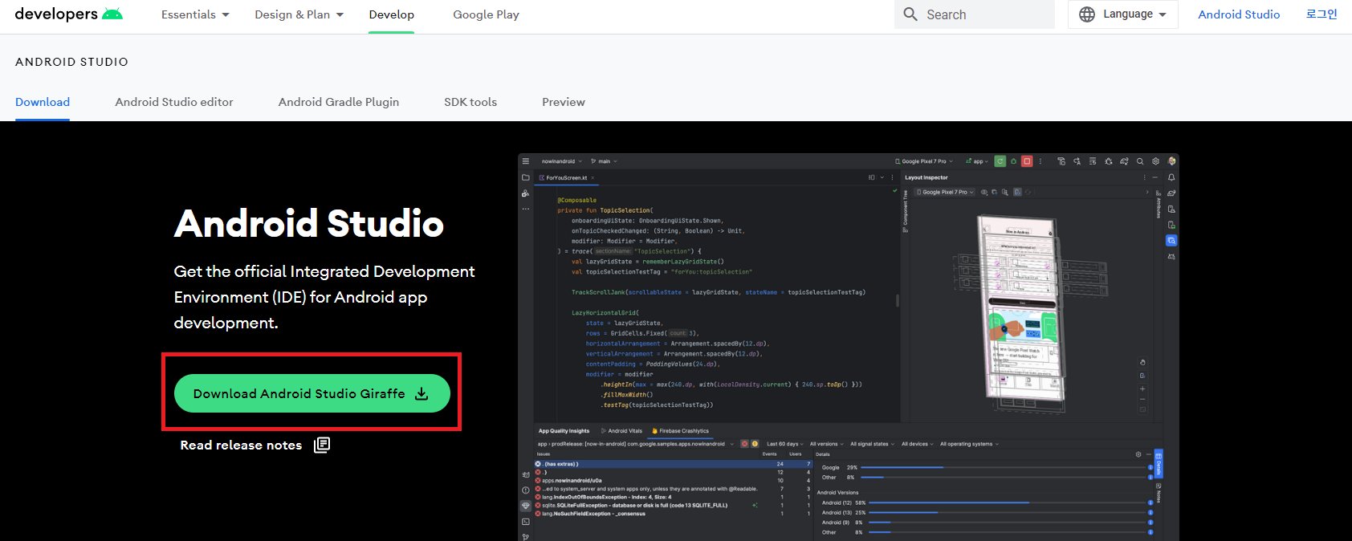Expand the Design & Plan dropdown

pos(299,14)
